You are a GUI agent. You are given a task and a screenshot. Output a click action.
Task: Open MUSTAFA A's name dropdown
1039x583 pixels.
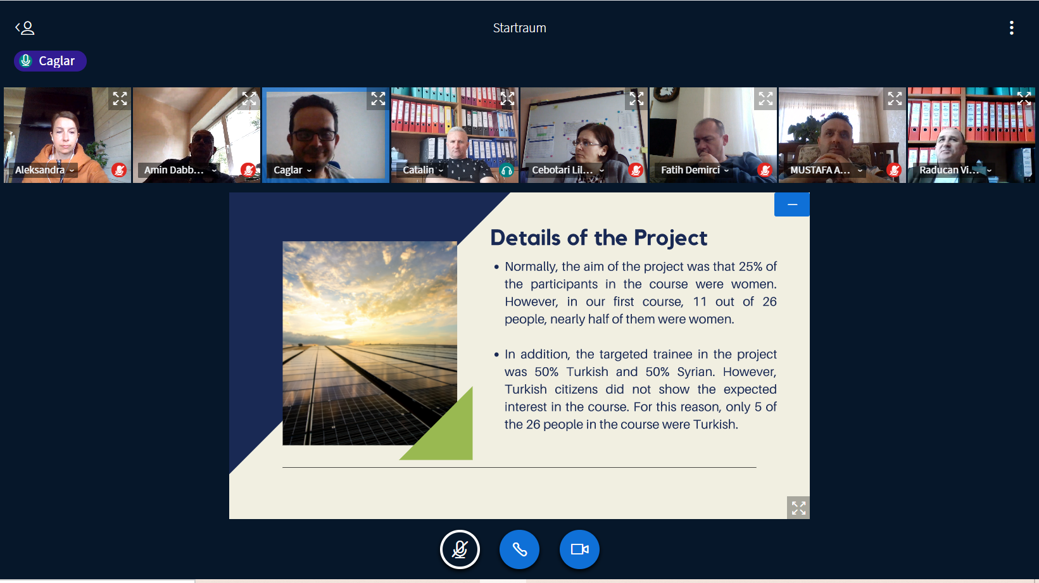826,170
